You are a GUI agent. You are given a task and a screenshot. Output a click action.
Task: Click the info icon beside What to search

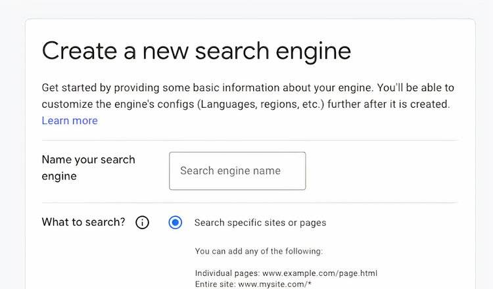point(142,223)
